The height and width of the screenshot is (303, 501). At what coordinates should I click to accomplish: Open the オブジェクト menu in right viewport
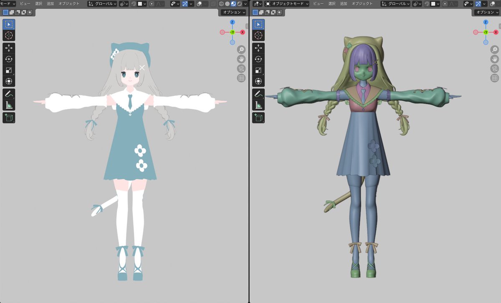[x=362, y=4]
